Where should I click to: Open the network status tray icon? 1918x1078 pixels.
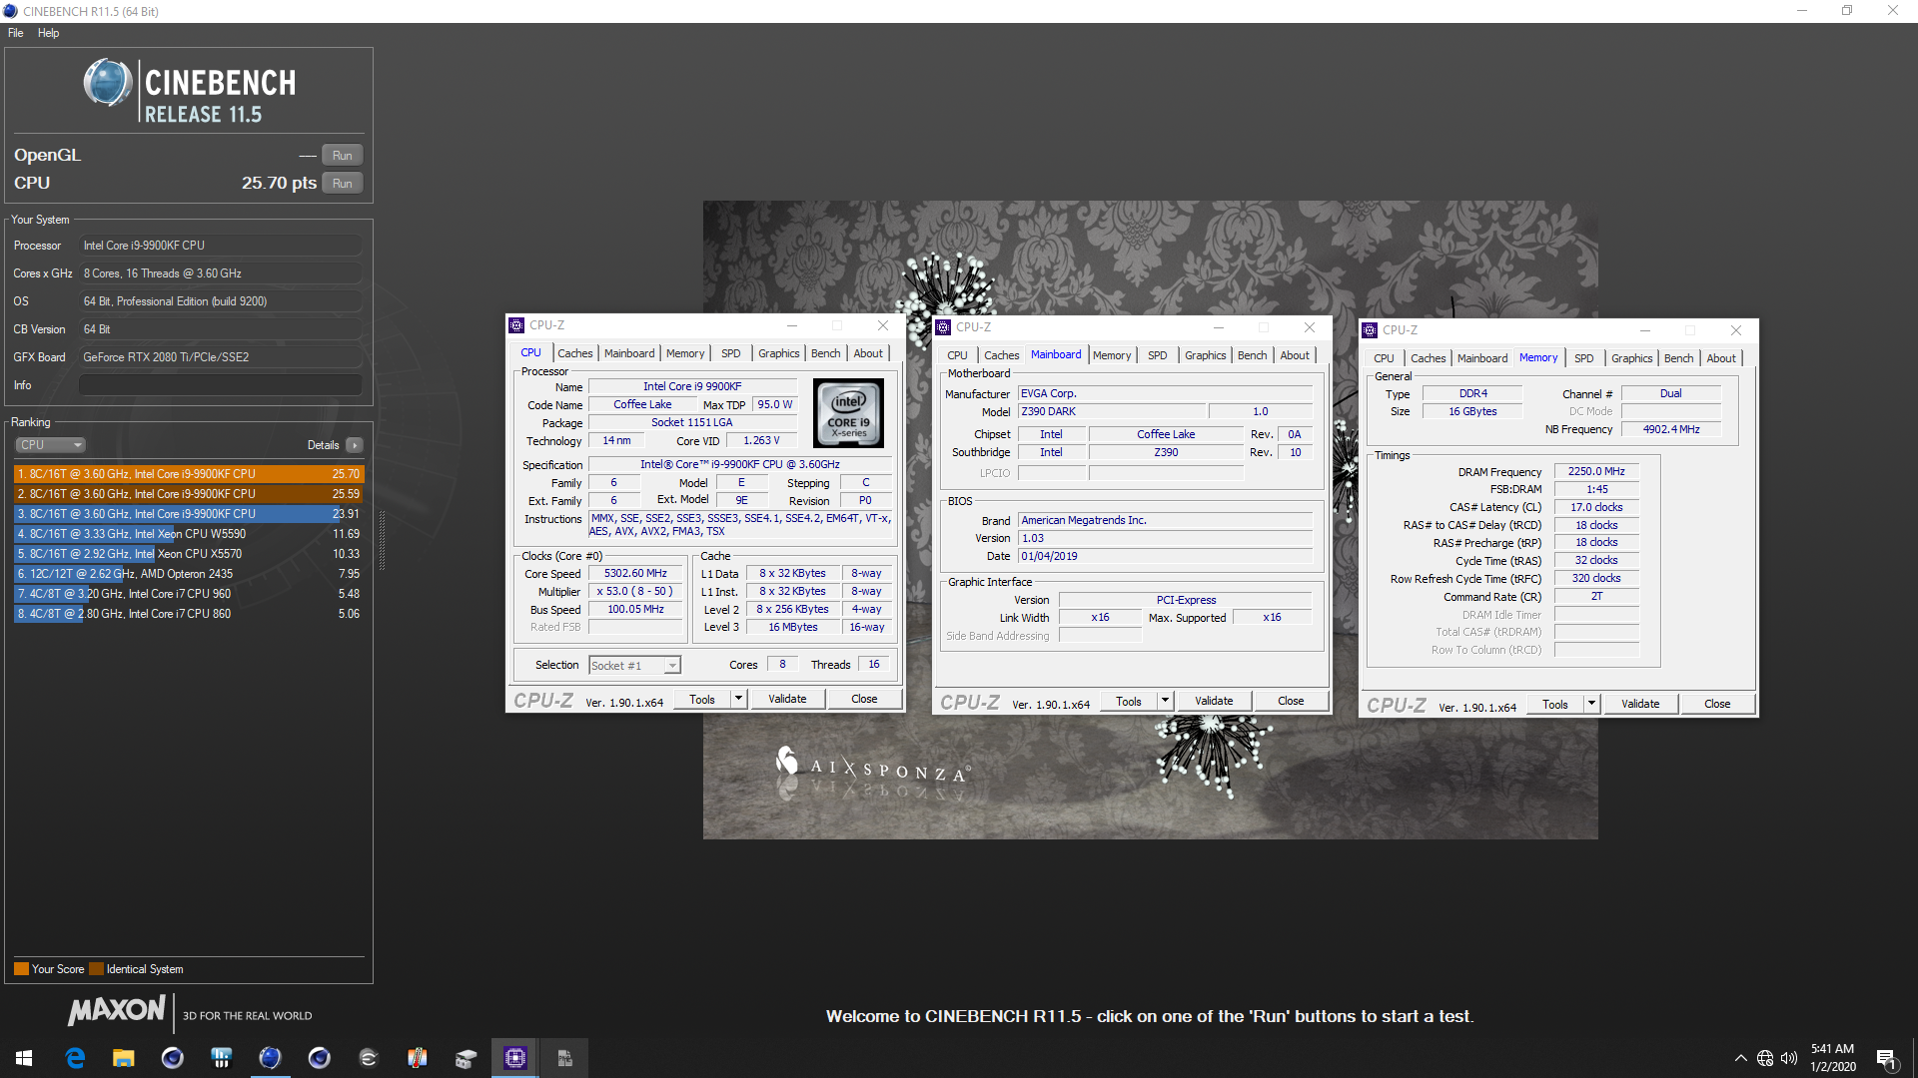1765,1058
